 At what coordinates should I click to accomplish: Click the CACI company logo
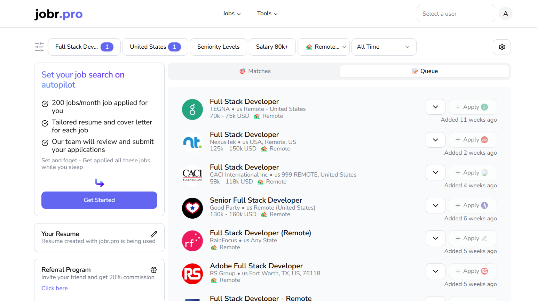coord(192,175)
